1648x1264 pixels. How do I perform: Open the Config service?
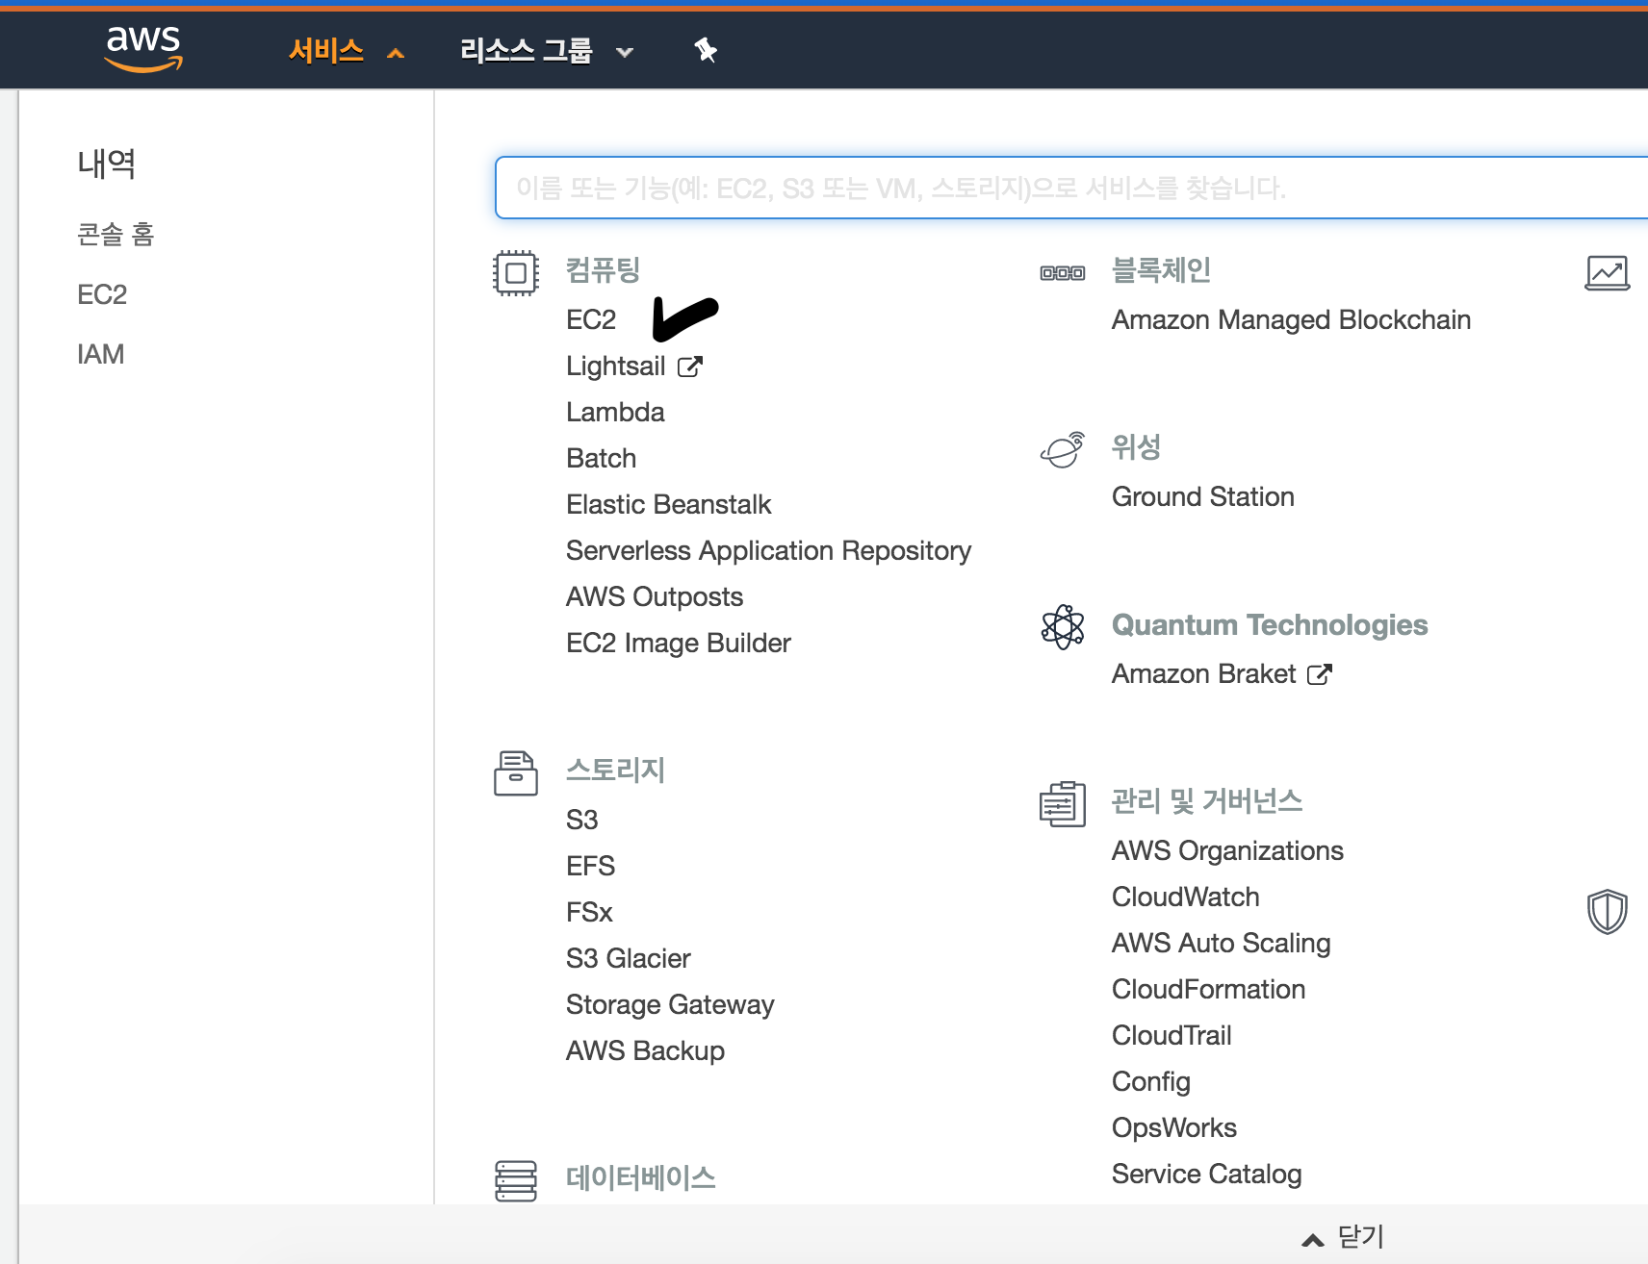(1151, 1081)
